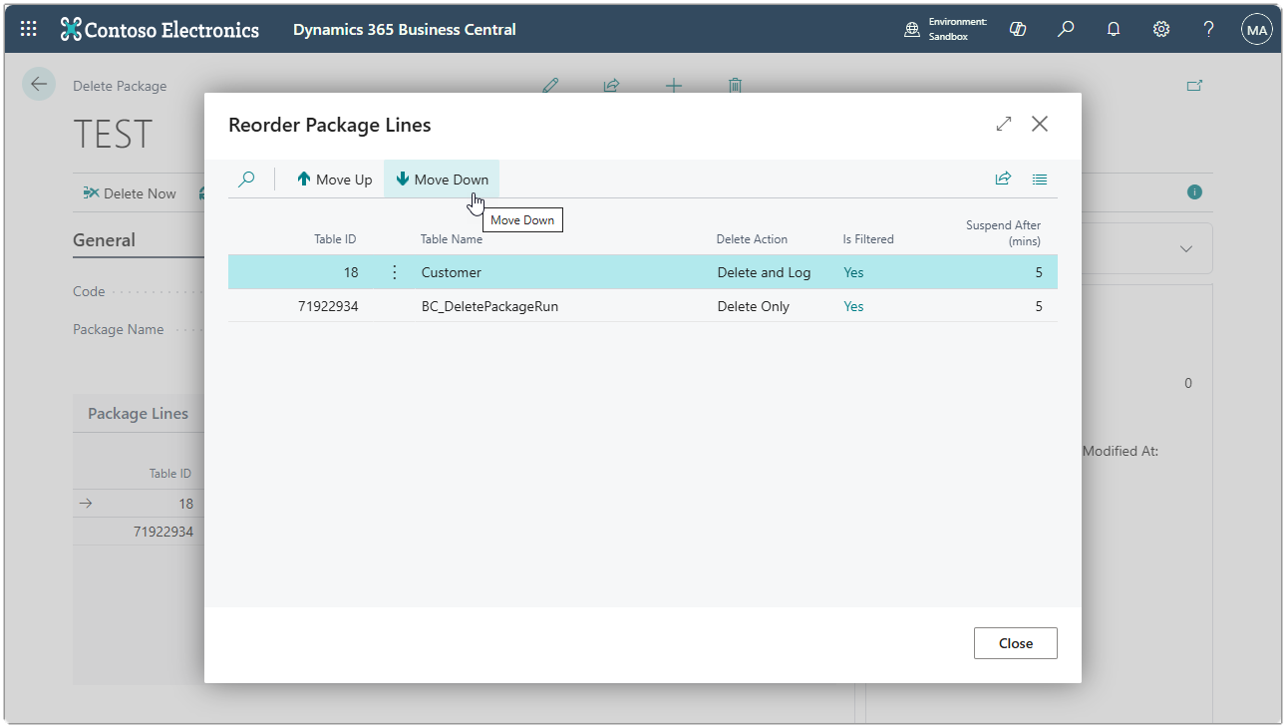The width and height of the screenshot is (1286, 728).
Task: Go back using the back arrow
Action: coord(38,84)
